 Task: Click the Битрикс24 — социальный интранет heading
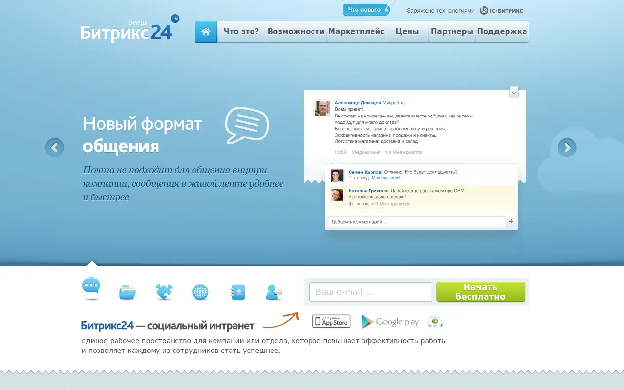pos(168,326)
